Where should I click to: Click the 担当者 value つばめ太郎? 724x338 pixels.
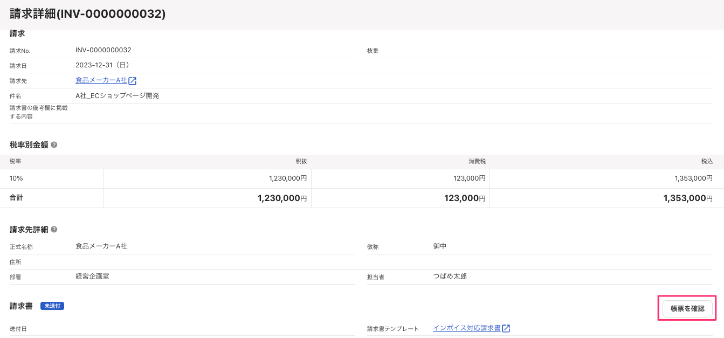450,277
